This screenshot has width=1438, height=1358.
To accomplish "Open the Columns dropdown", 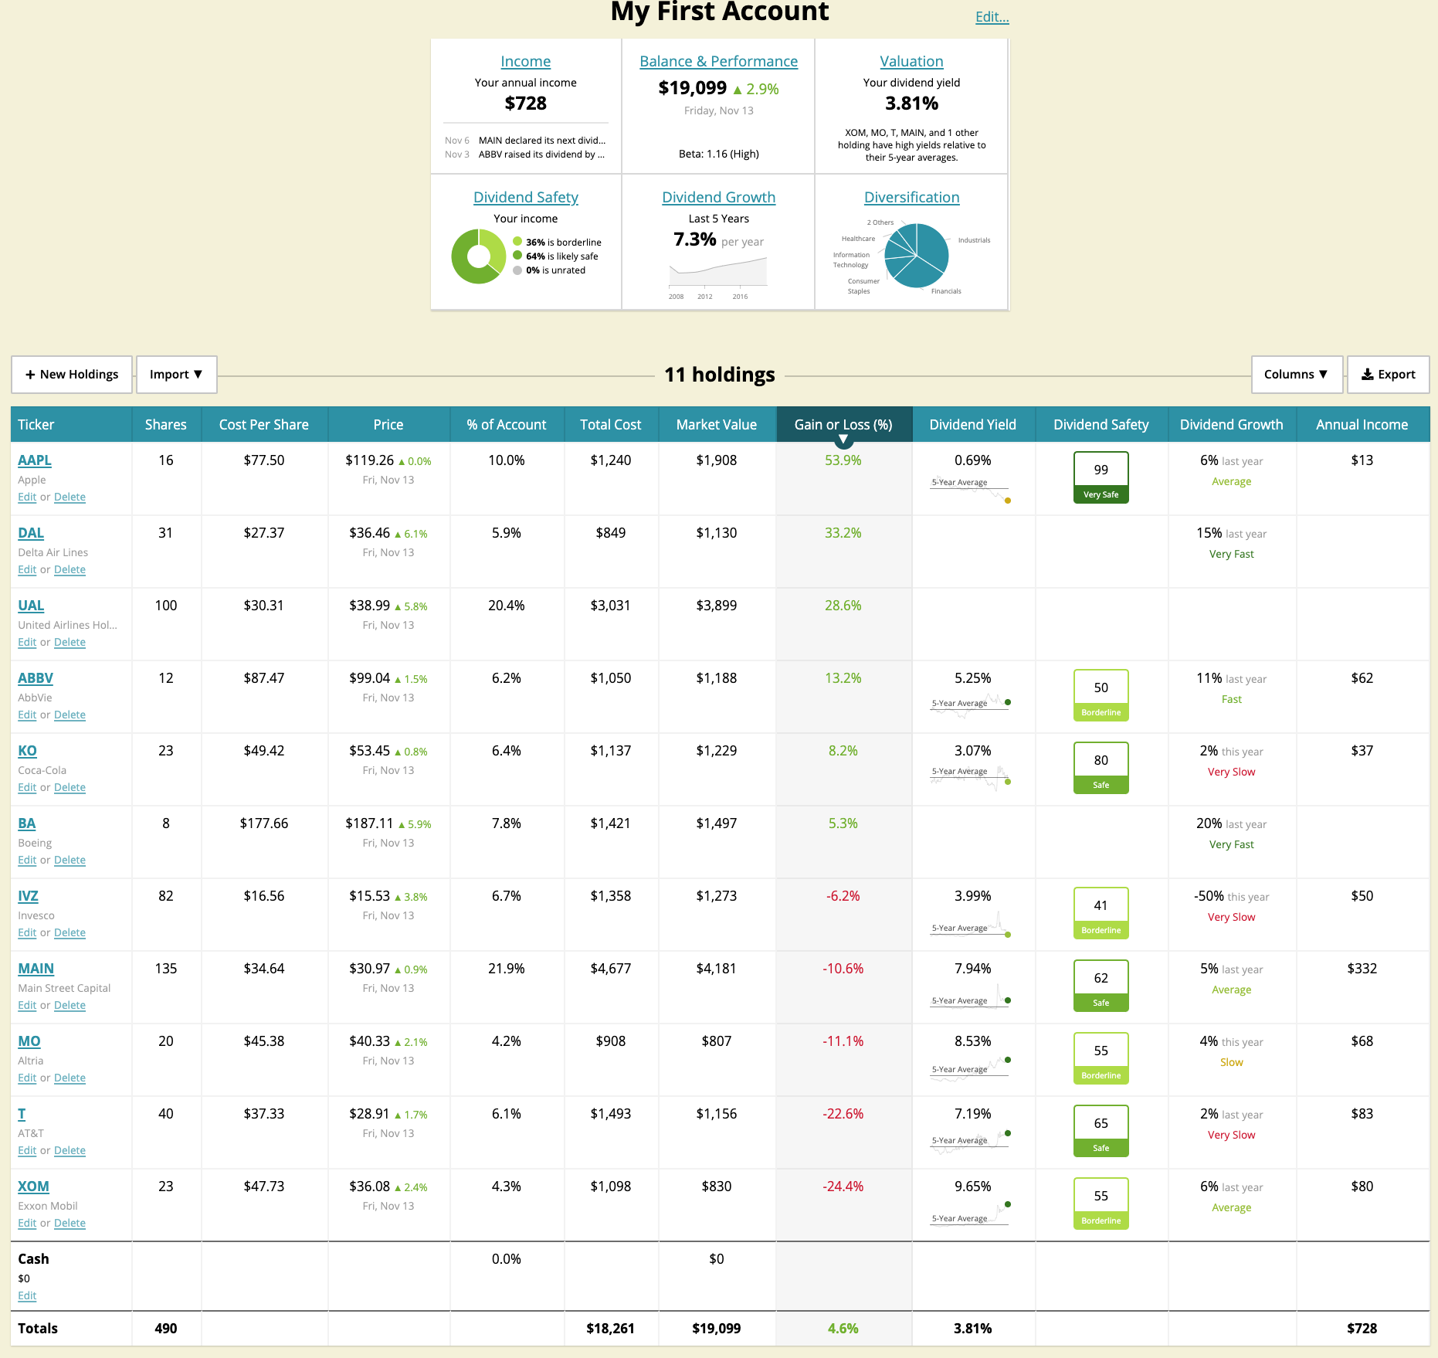I will (x=1297, y=375).
